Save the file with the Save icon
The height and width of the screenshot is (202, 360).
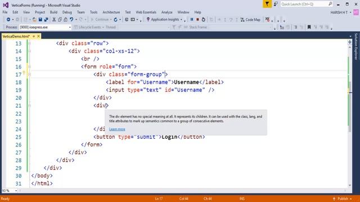coord(40,20)
